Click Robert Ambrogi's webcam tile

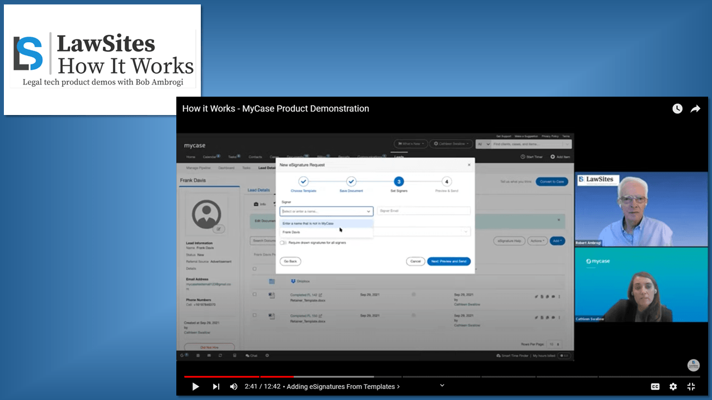tap(641, 209)
